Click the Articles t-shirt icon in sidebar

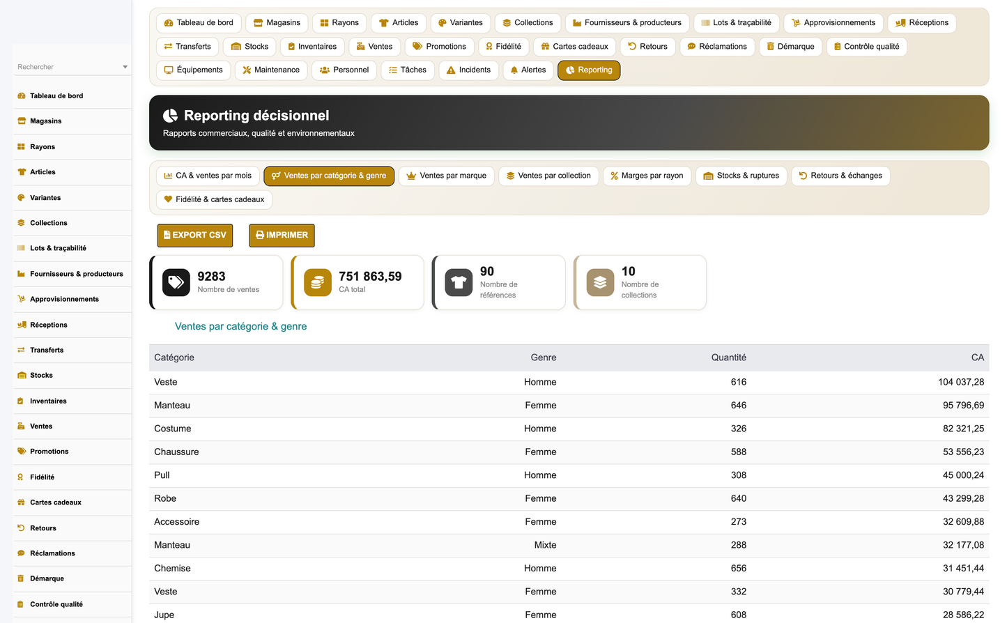(22, 172)
